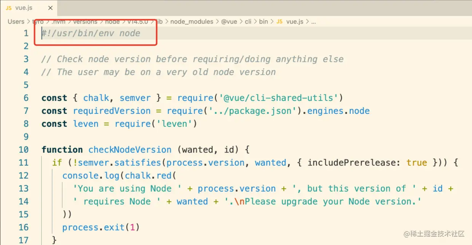The width and height of the screenshot is (472, 245).
Task: Click the '@vue/cli-shared-utils' string on line 6
Action: (279, 98)
